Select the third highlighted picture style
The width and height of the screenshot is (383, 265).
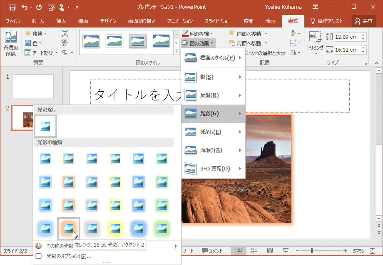pyautogui.click(x=138, y=41)
